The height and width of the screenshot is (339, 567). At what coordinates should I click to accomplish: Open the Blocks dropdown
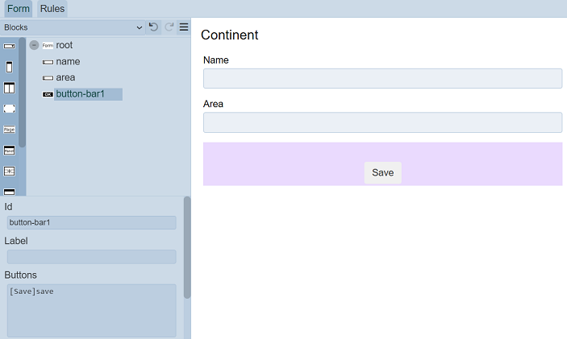[73, 27]
